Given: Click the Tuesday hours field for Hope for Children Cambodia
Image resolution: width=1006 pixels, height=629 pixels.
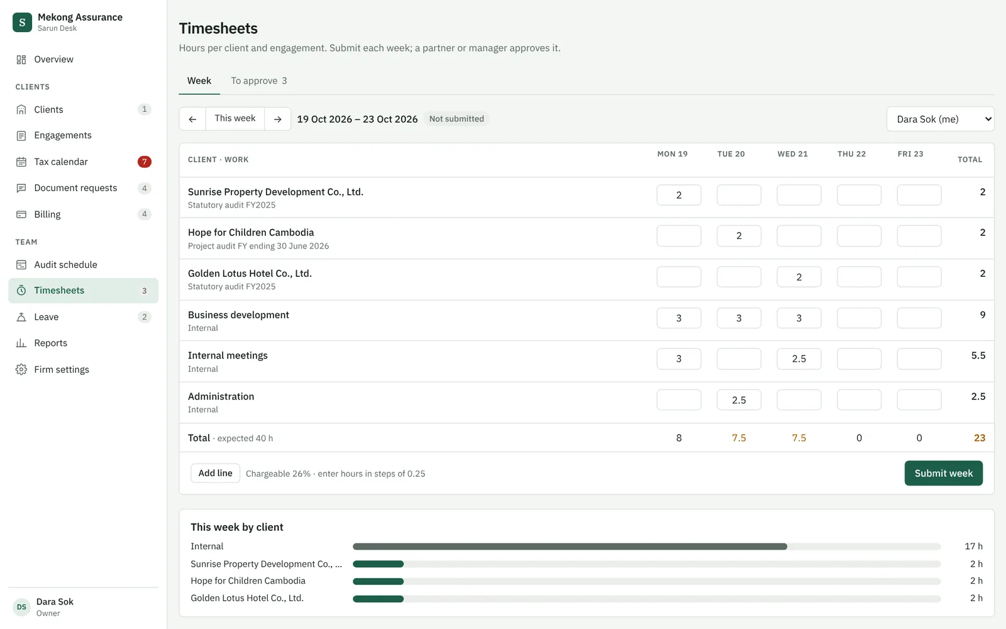Looking at the screenshot, I should coord(739,236).
